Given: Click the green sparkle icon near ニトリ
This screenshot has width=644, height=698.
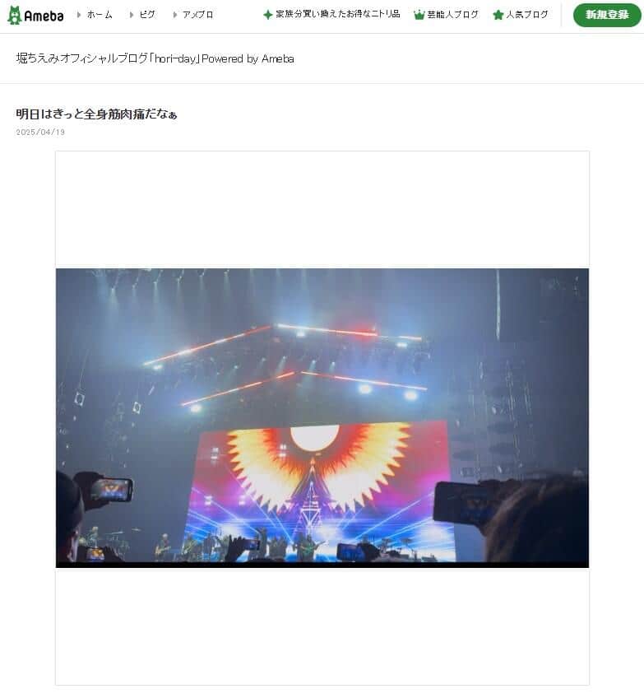Looking at the screenshot, I should coord(268,15).
